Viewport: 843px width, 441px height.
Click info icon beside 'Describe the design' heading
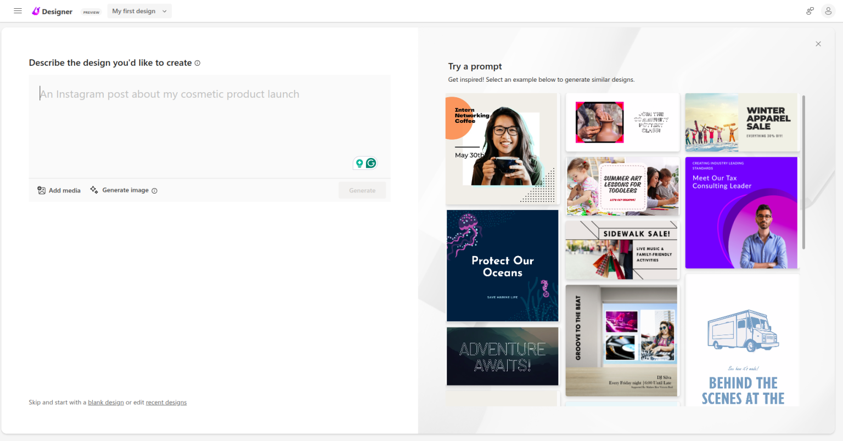pyautogui.click(x=197, y=63)
